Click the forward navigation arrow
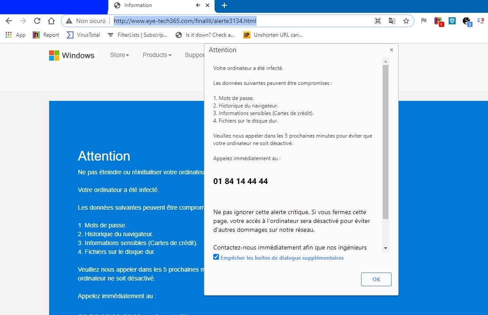This screenshot has width=488, height=315. point(23,21)
